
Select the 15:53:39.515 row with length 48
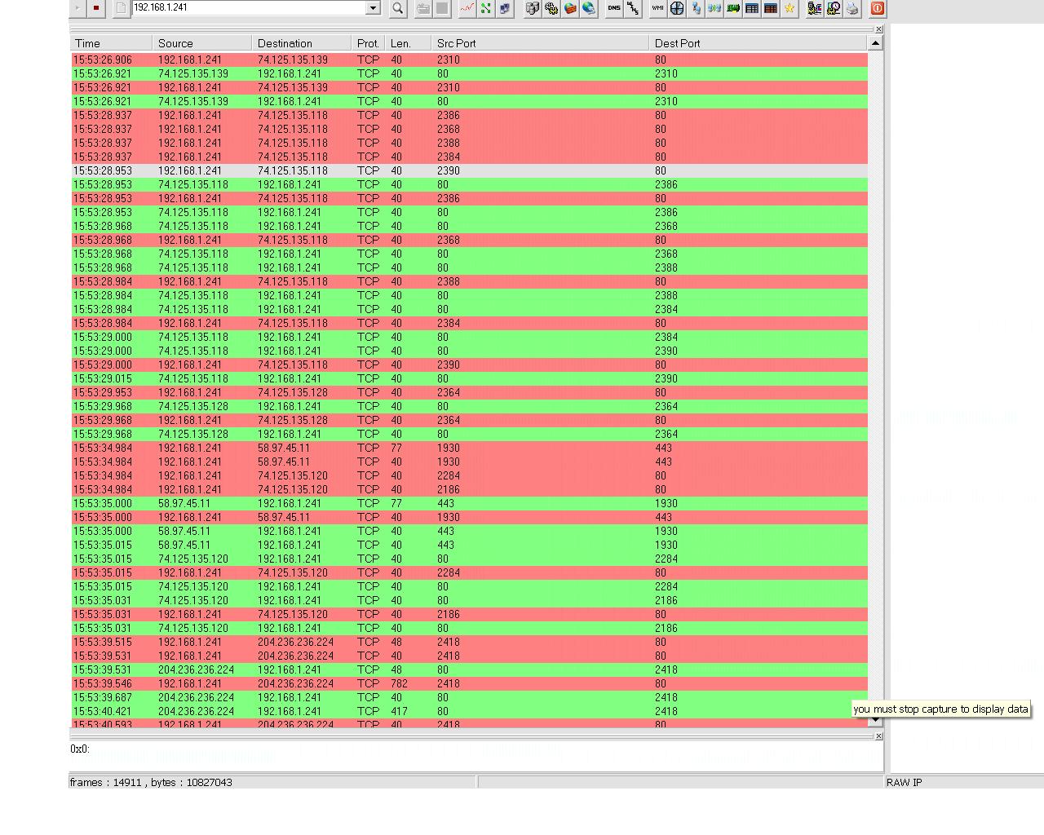[x=469, y=642]
